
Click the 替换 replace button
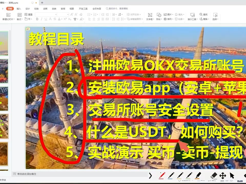point(204,19)
